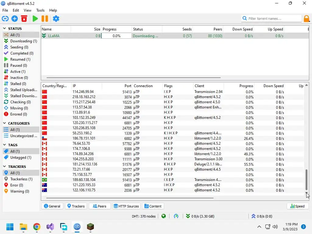
Task: Select peer row 186.78.151.101
Action: (173, 138)
